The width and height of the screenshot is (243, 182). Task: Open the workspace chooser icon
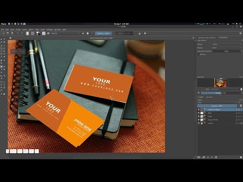tap(240, 33)
